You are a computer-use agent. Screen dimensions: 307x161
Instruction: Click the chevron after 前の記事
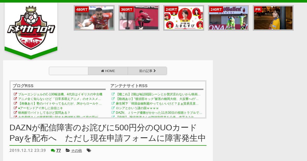(155, 71)
